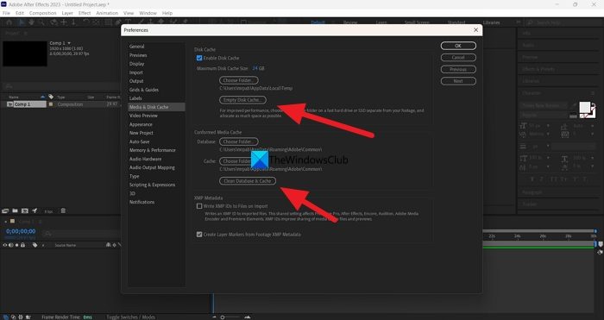Select the Output preferences category
This screenshot has width=604, height=320.
coord(136,81)
